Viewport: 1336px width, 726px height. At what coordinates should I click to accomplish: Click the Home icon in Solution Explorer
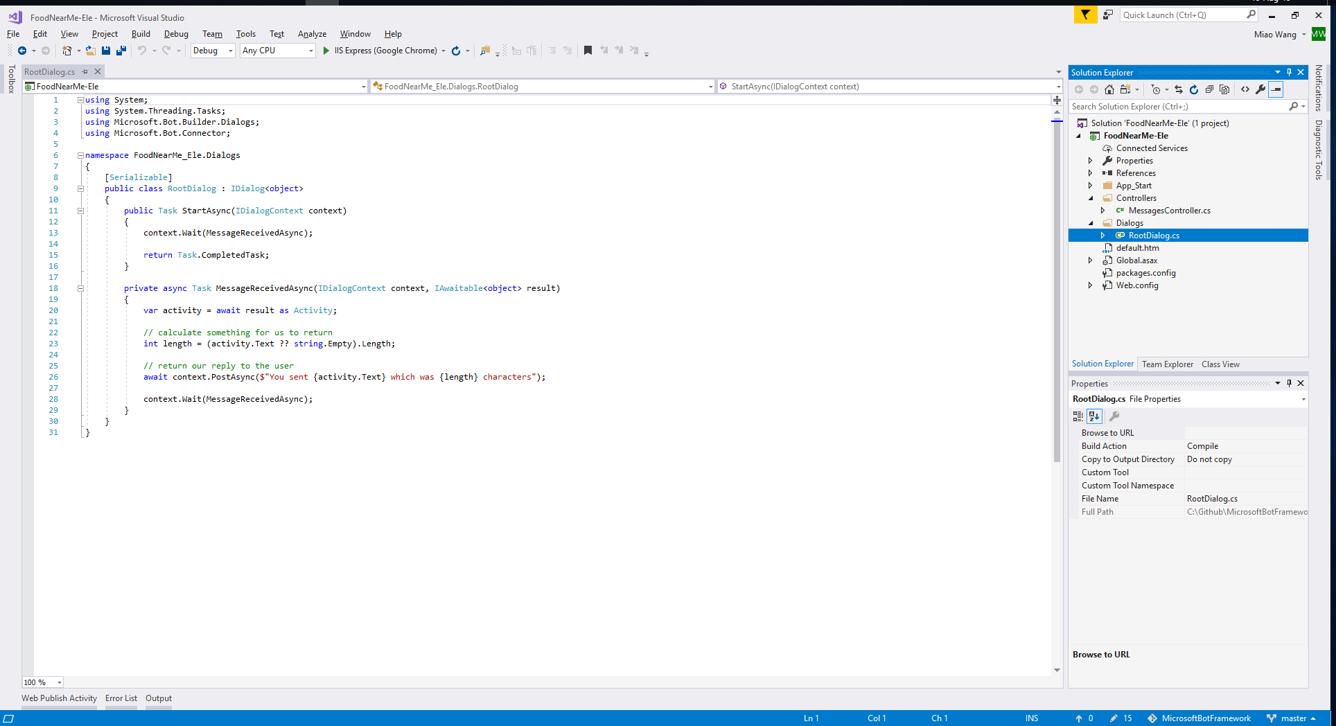tap(1109, 89)
